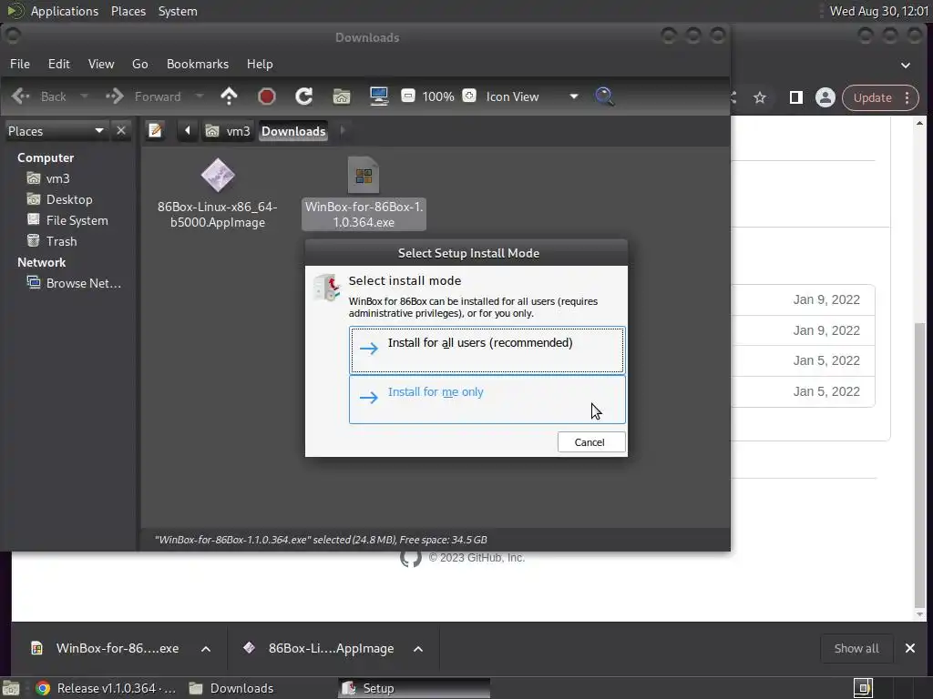Open the Computer toolbar icon

click(x=379, y=96)
